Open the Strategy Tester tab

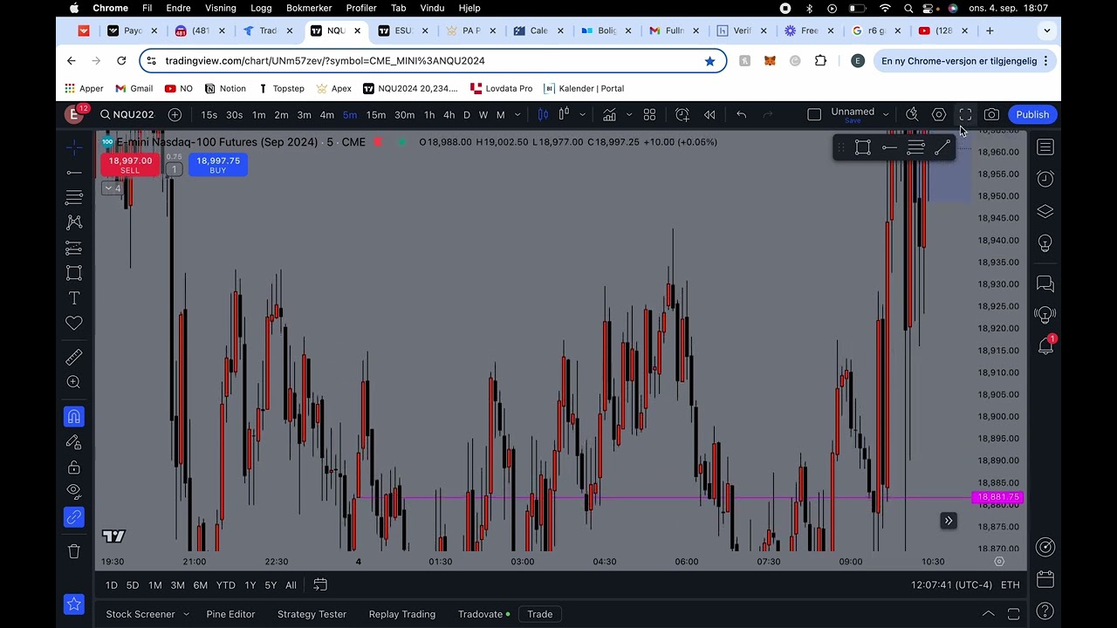tap(312, 614)
